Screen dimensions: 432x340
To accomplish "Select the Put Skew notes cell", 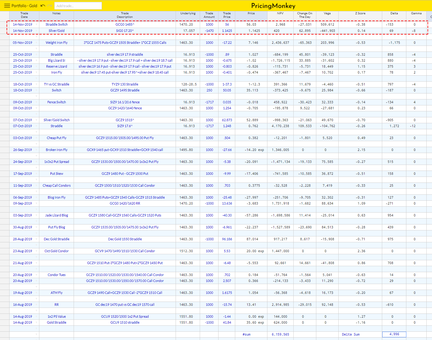I will coord(56,174).
